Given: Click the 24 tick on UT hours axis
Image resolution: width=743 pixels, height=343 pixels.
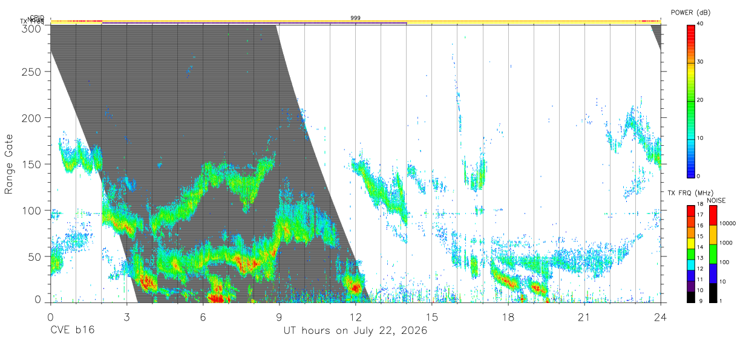Looking at the screenshot, I should [x=660, y=316].
